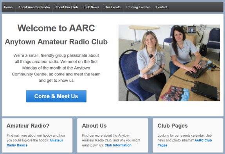The image size is (225, 154).
Task: Go to About Amateur Radio page
Action: pyautogui.click(x=34, y=7)
